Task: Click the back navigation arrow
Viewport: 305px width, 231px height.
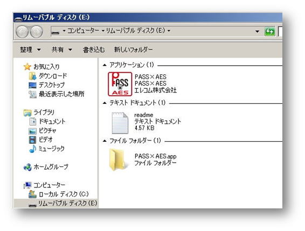Action: pos(22,32)
